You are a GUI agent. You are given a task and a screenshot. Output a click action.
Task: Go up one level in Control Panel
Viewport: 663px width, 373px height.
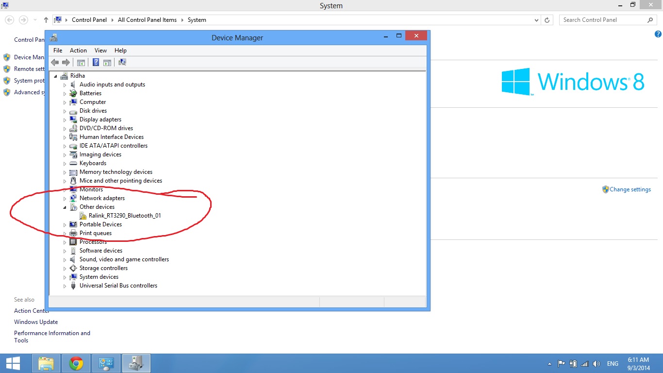click(x=46, y=20)
